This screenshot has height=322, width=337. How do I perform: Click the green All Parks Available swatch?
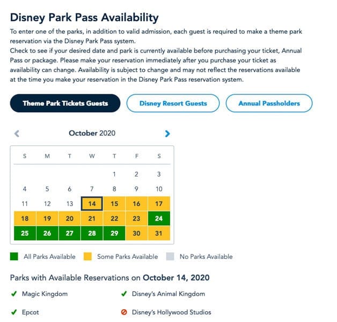click(14, 257)
